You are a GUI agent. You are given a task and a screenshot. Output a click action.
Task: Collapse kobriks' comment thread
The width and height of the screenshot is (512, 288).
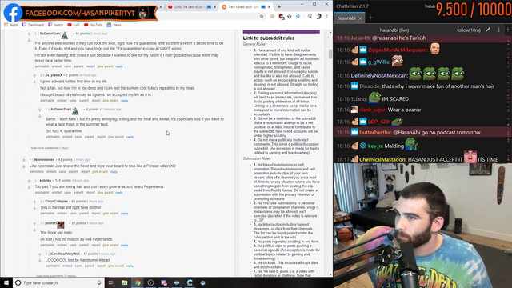point(37,181)
